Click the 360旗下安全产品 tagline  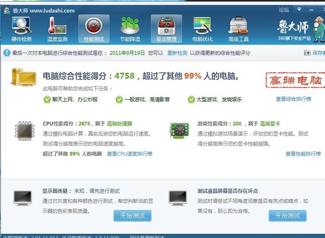[294, 38]
